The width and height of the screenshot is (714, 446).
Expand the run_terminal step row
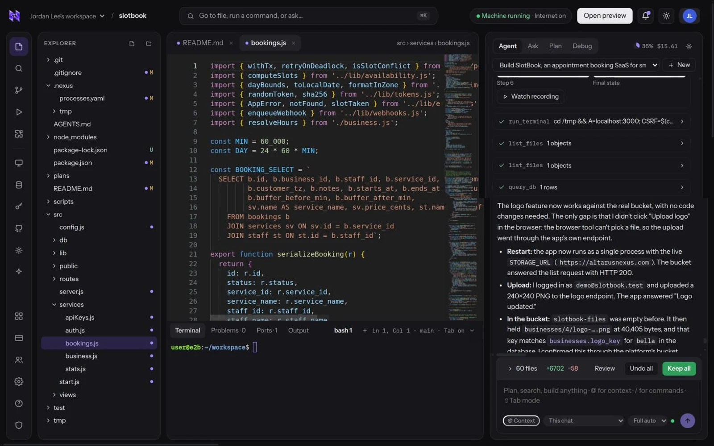point(592,121)
